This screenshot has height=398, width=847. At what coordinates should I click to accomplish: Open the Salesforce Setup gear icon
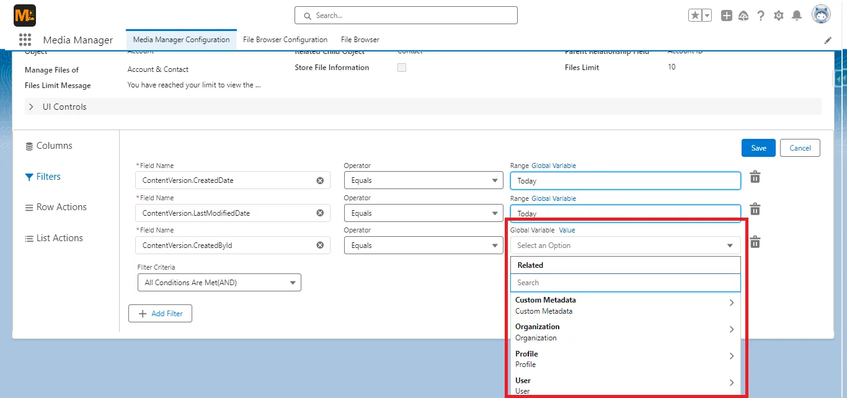coord(779,15)
